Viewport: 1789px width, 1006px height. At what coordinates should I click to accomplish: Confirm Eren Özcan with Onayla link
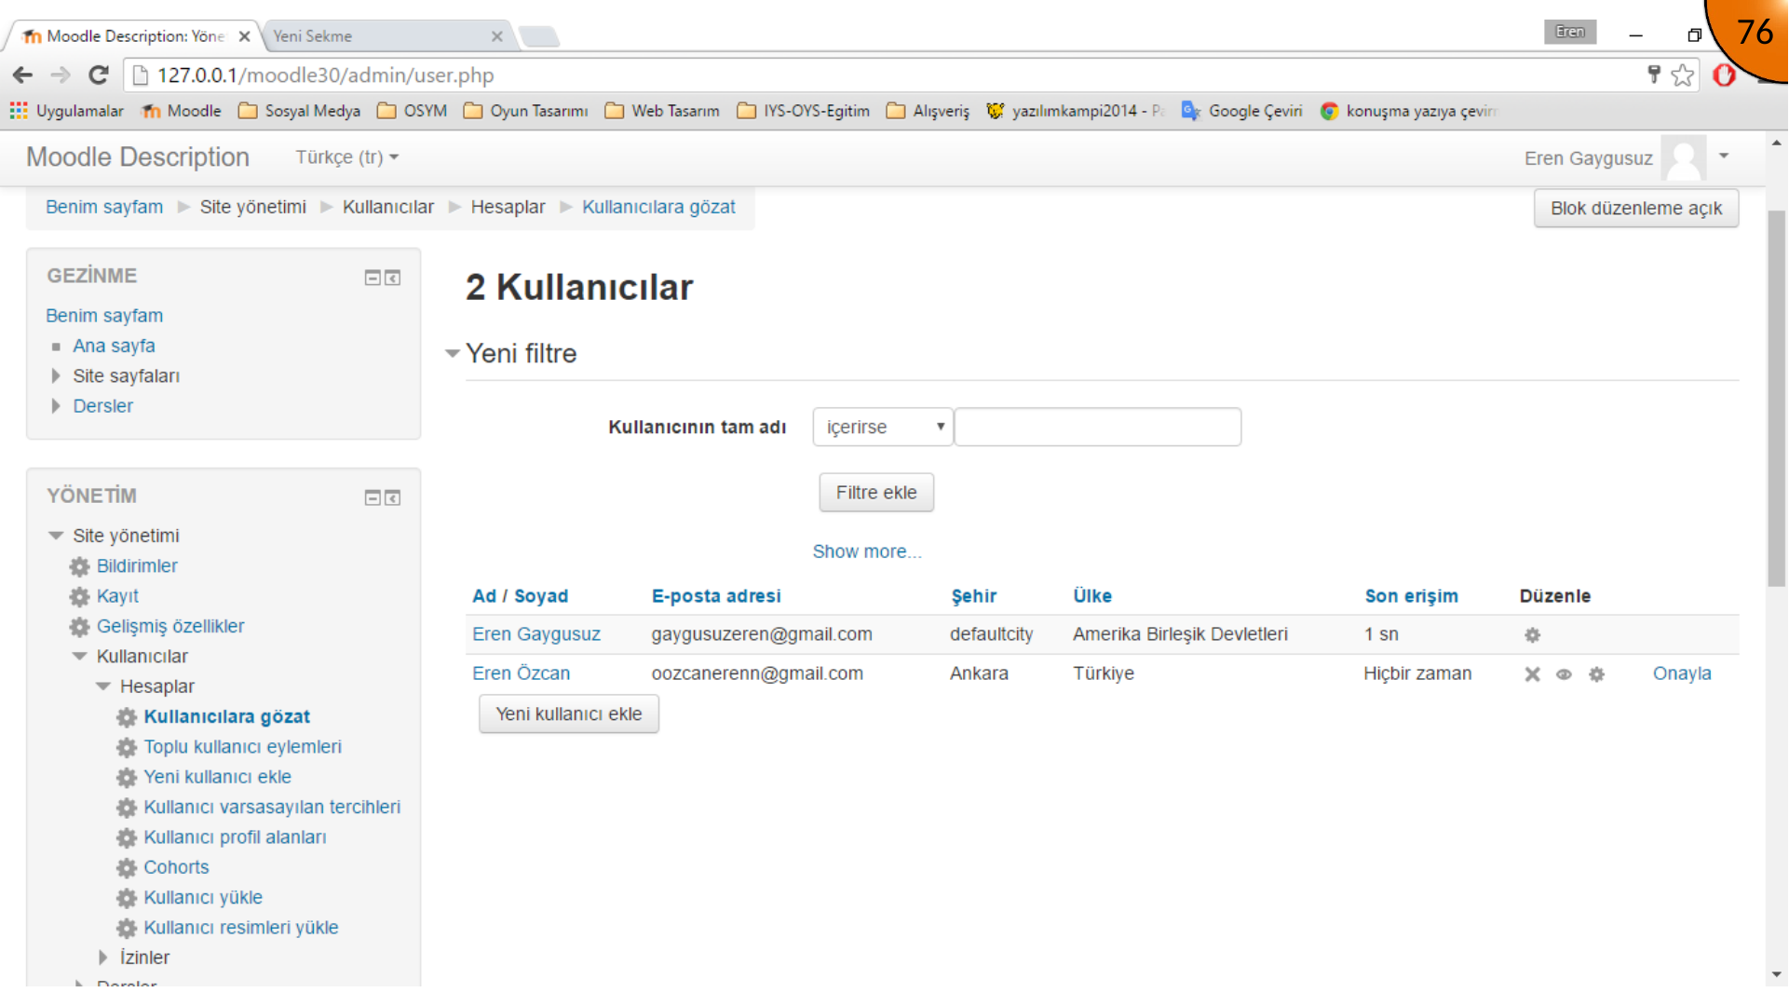(x=1682, y=673)
